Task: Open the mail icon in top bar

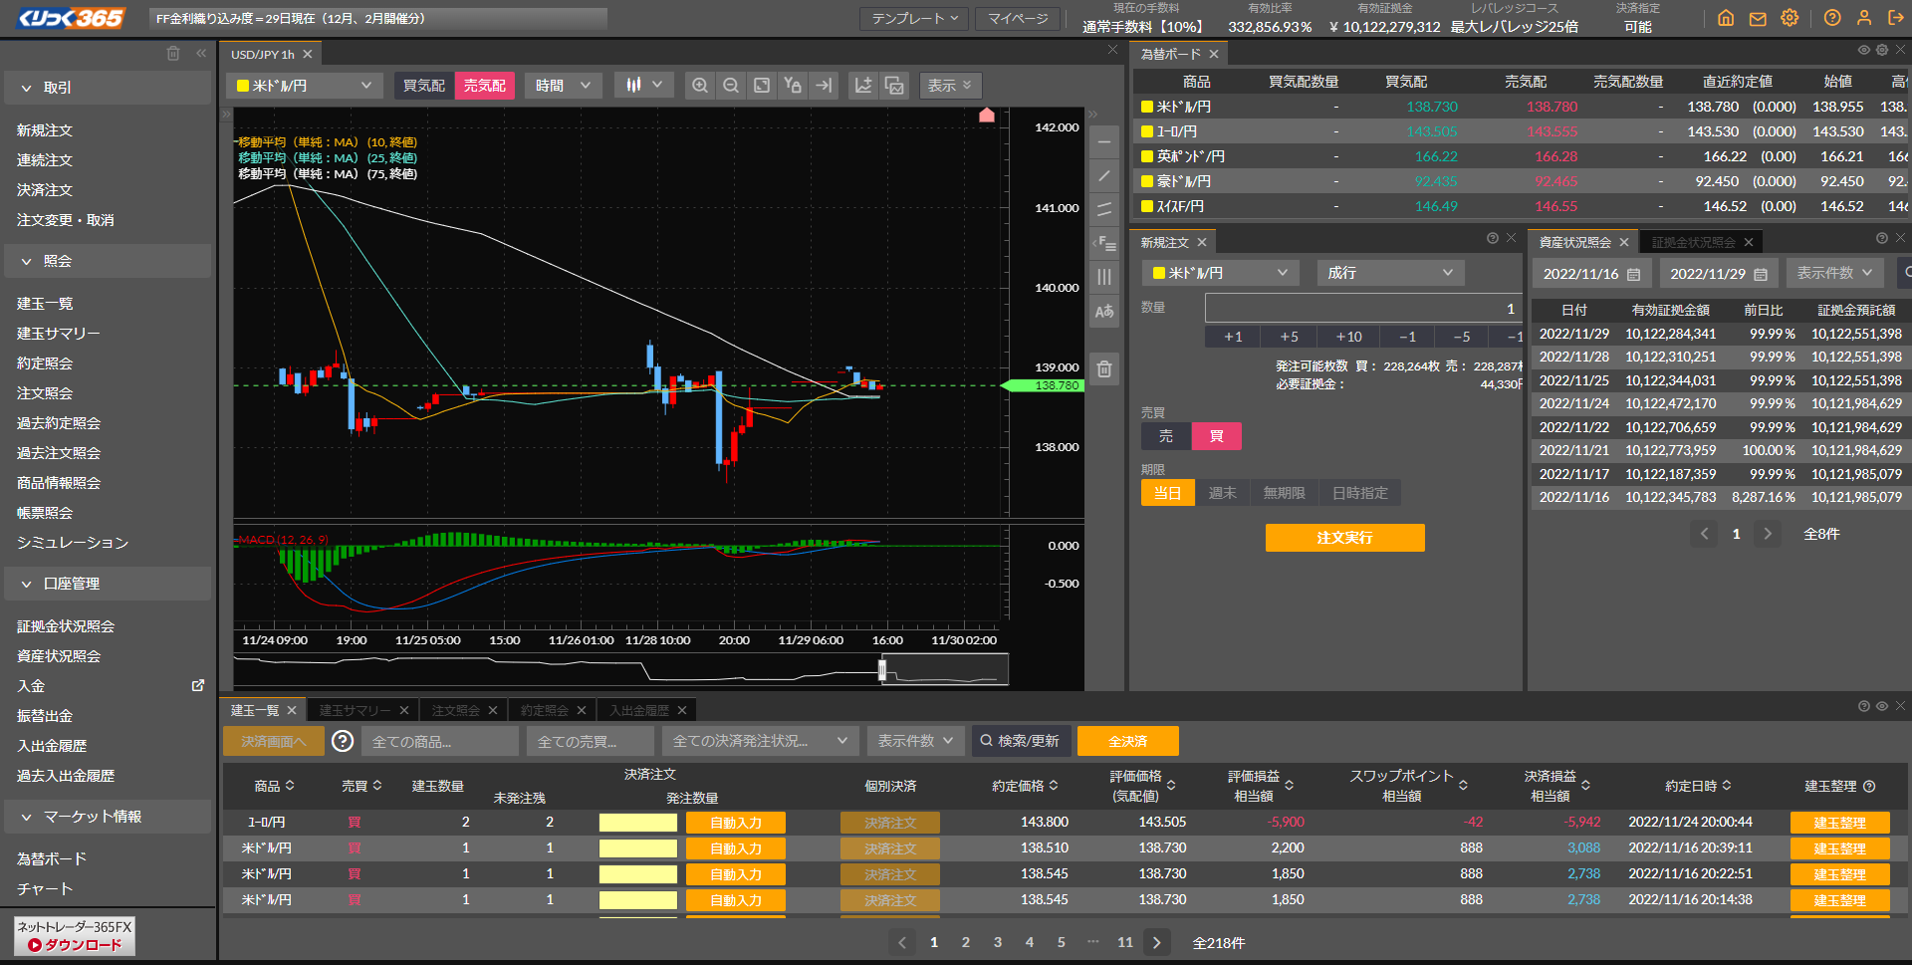Action: (x=1758, y=18)
